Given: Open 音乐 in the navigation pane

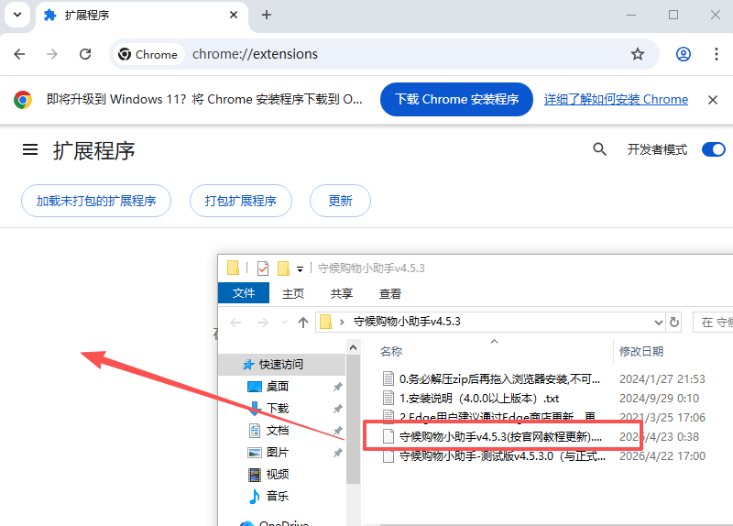Looking at the screenshot, I should (x=278, y=496).
